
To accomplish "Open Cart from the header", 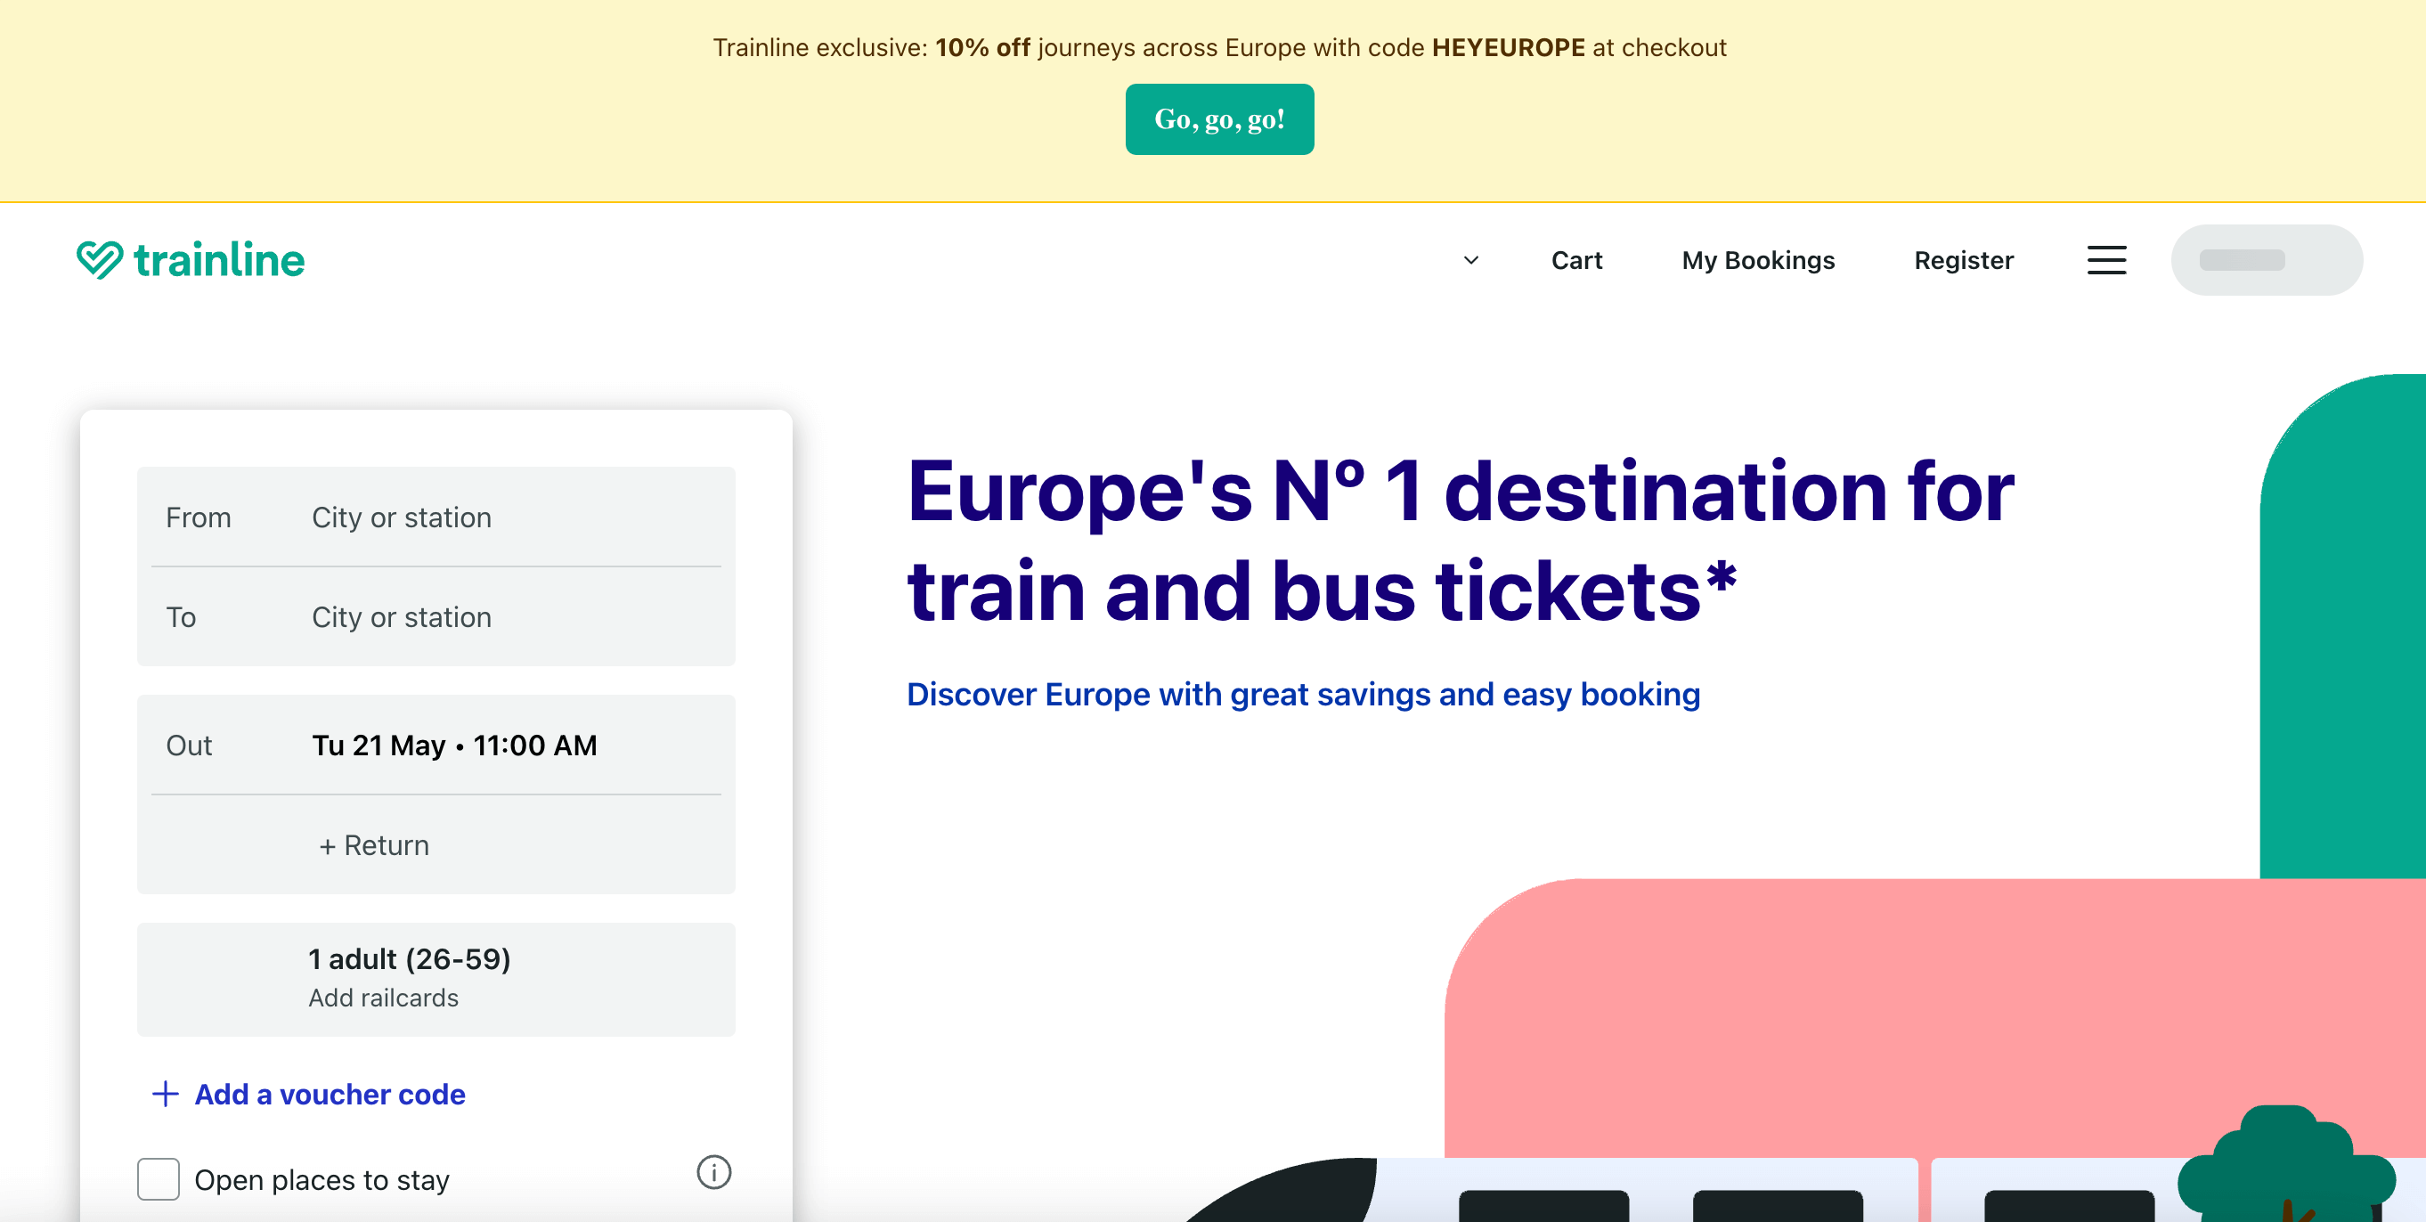I will click(1576, 260).
